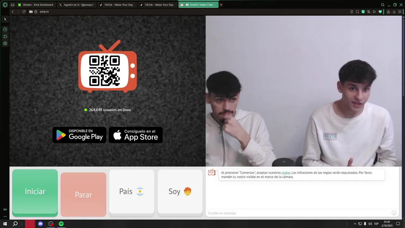Click the pin icon in address bar
This screenshot has height=228, width=405.
[x=352, y=12]
